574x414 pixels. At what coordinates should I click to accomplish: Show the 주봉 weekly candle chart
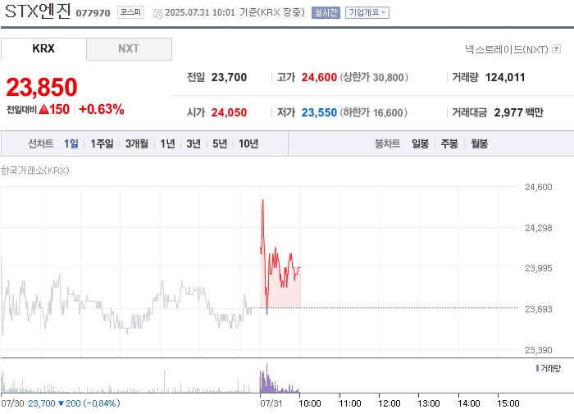[449, 143]
